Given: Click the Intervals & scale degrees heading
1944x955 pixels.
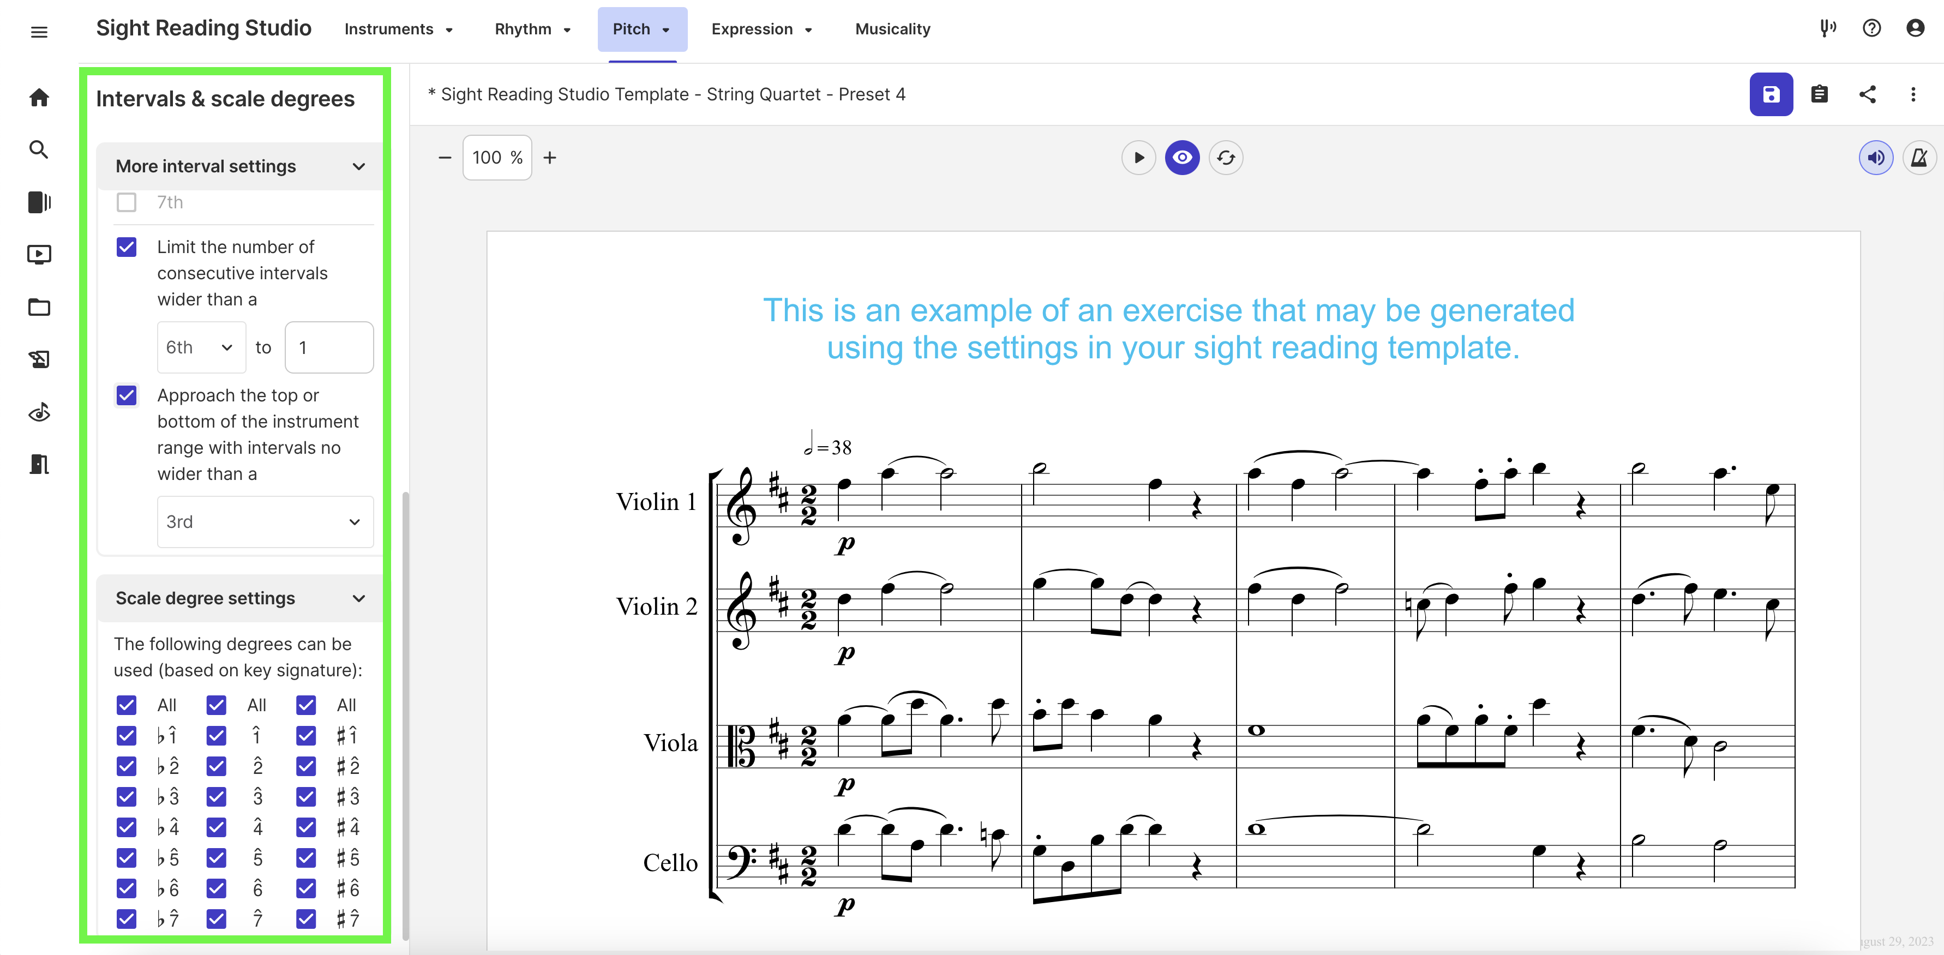Looking at the screenshot, I should pos(225,99).
